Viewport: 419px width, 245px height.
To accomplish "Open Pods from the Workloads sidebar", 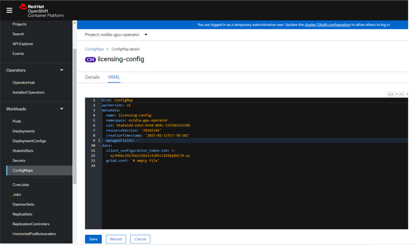I will [x=17, y=121].
